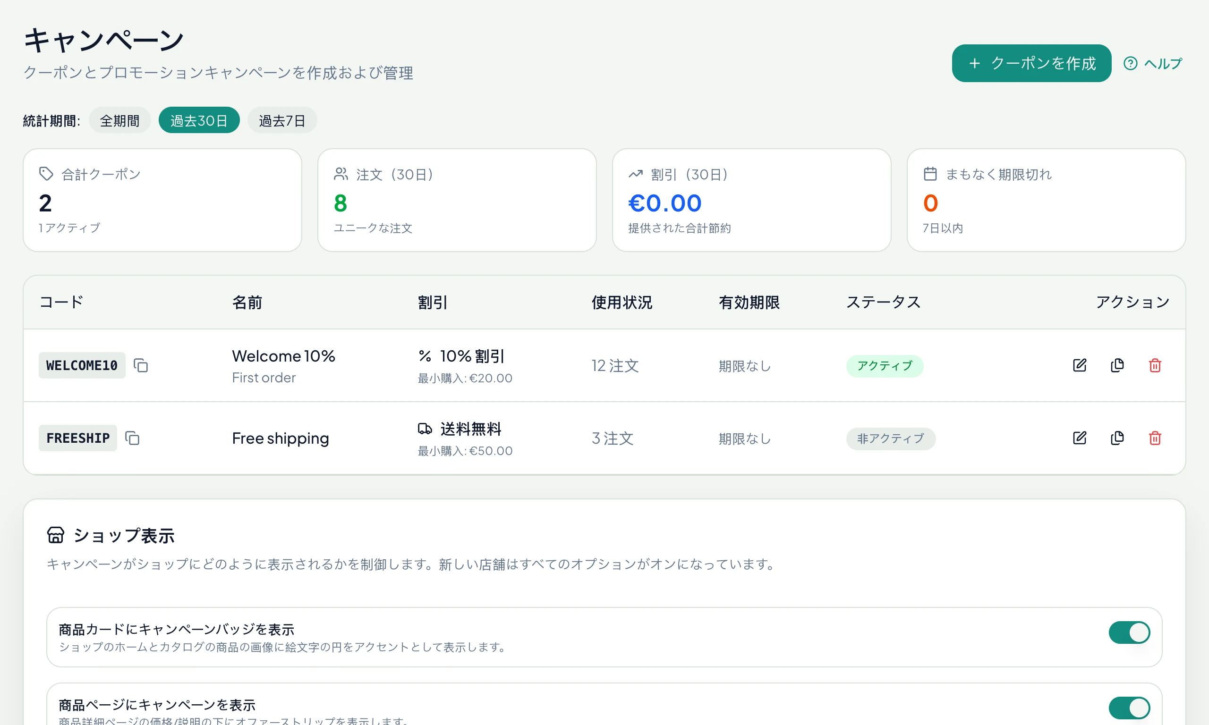The width and height of the screenshot is (1209, 725).
Task: Copy the FREESHIP coupon code
Action: pos(132,438)
